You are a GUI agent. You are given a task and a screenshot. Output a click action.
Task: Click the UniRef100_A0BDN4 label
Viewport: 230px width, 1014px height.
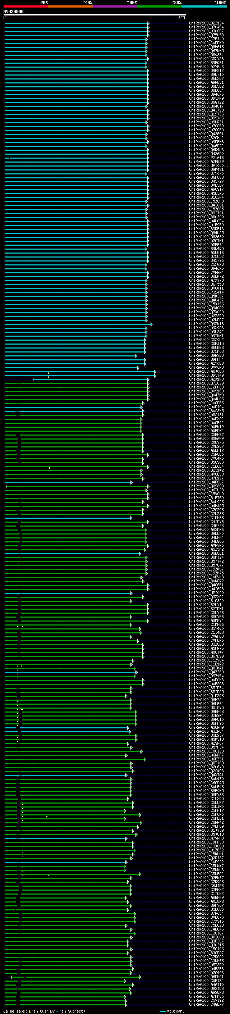[206, 431]
